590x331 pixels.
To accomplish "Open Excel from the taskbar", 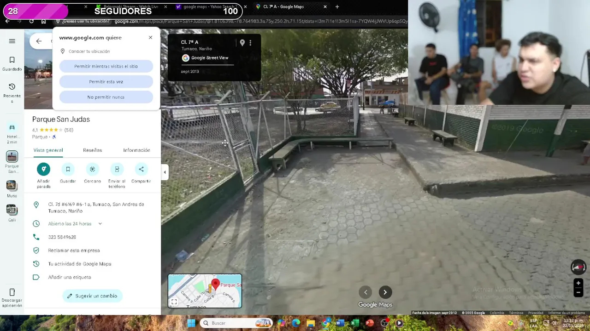I will click(355, 323).
